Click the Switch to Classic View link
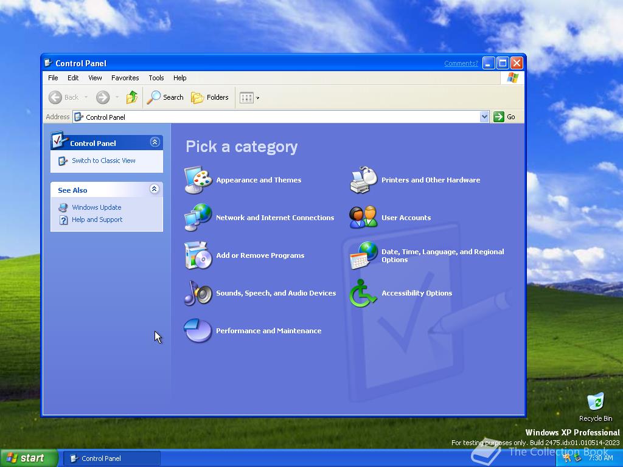 (103, 161)
